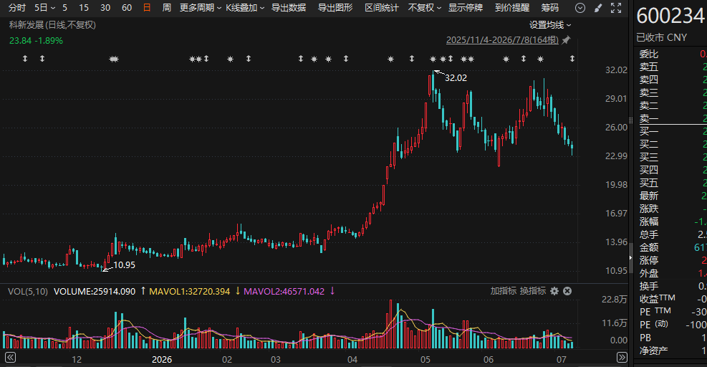
Task: Click 换指标 to change the indicator
Action: click(x=532, y=291)
